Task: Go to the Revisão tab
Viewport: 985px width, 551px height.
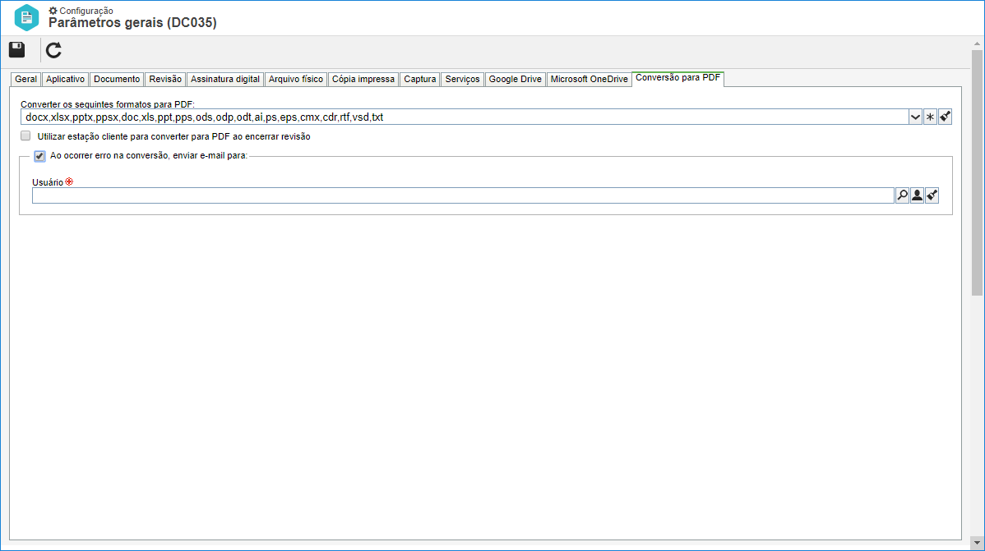Action: [x=165, y=79]
